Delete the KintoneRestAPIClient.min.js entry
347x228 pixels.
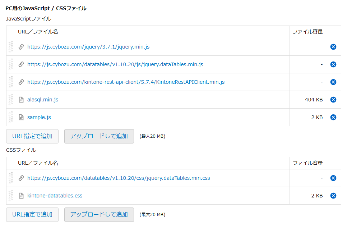pos(333,82)
